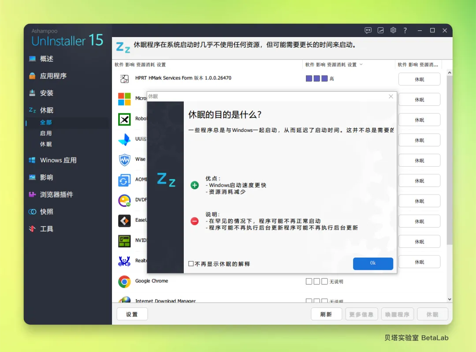This screenshot has height=352, width=476.
Task: Click 休眠 button for Microsoft row
Action: 419,100
